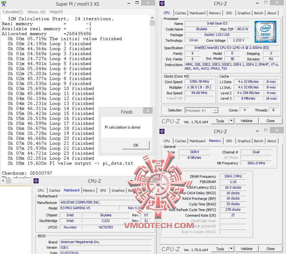Image resolution: width=286 pixels, height=254 pixels.
Task: Click the Specification Xeon E3-1245 v5 field
Action: point(232,48)
